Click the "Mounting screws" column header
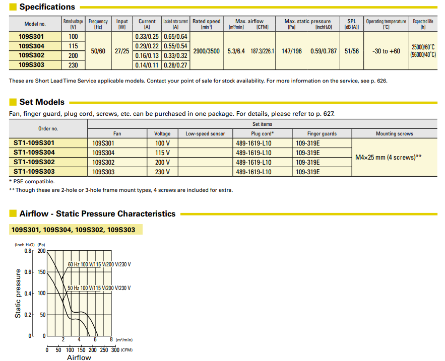445x361 pixels. point(395,134)
